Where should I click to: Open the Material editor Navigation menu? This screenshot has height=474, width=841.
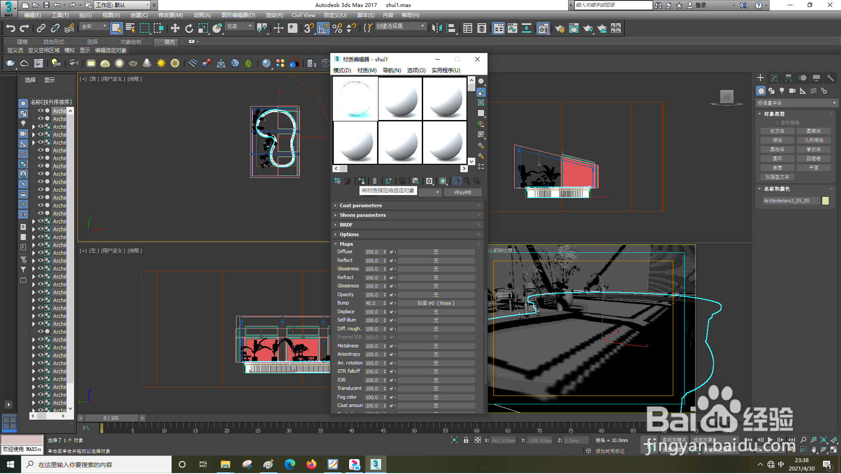(x=392, y=70)
